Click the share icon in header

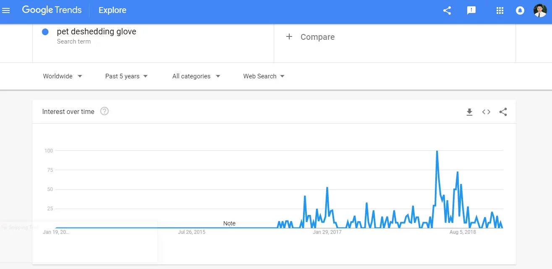tap(447, 11)
